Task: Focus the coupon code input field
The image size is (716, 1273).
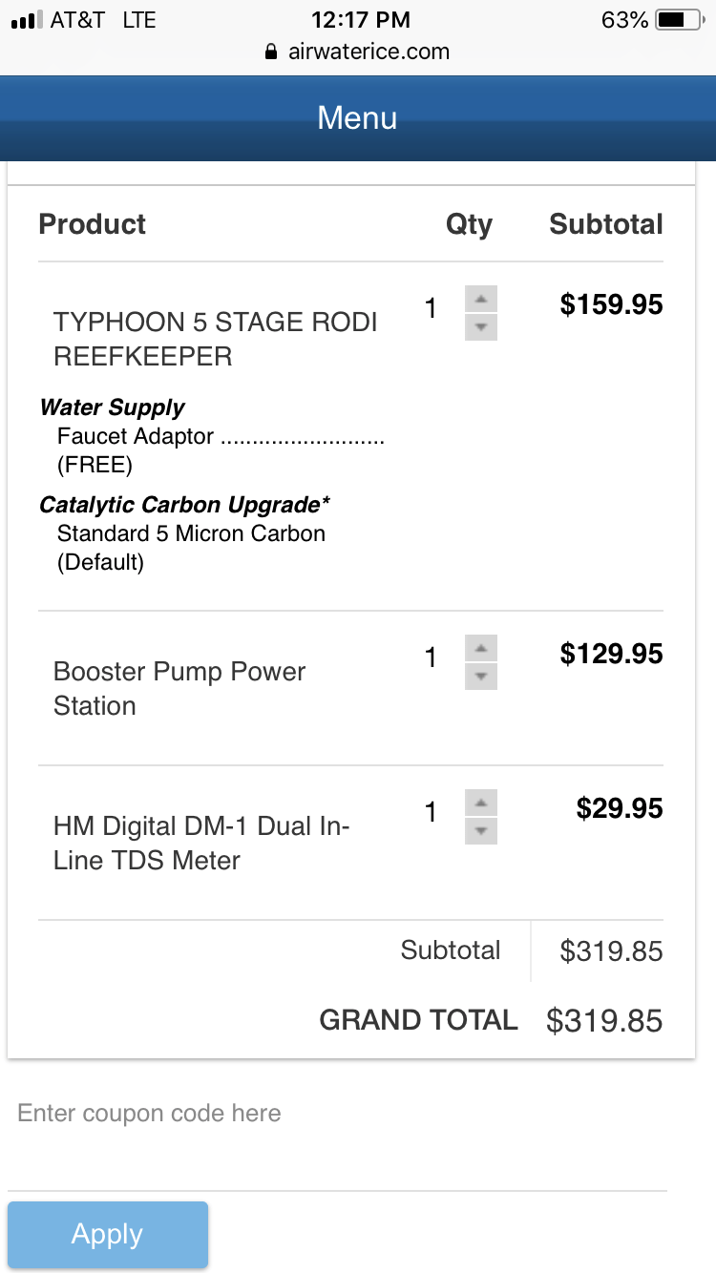Action: 336,1114
